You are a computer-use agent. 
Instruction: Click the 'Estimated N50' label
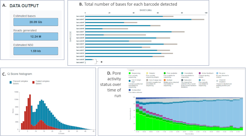click(x=23, y=45)
